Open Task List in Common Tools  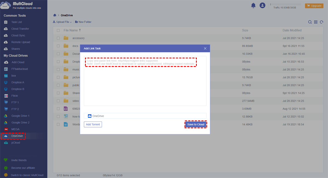(x=16, y=22)
